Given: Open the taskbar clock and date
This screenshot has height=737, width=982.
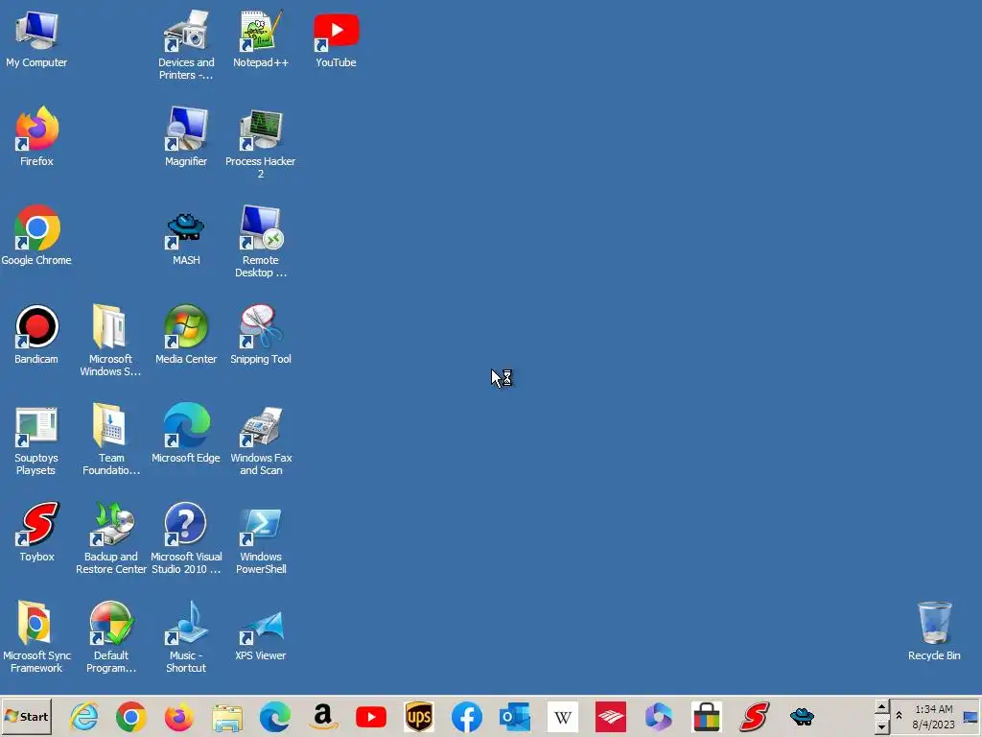Looking at the screenshot, I should tap(933, 716).
